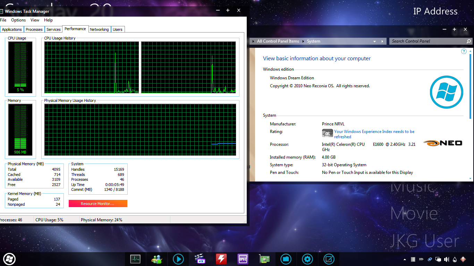The width and height of the screenshot is (474, 266).
Task: Click the Windows Experience Index refresh link
Action: coord(374,134)
